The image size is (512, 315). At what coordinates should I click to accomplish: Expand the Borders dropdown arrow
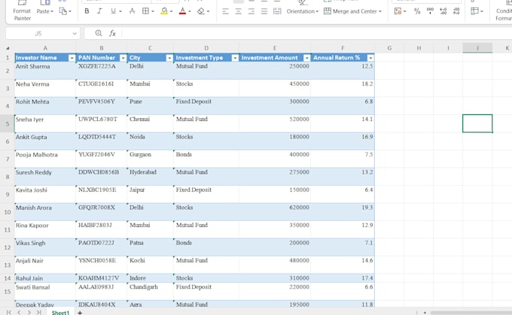point(153,11)
